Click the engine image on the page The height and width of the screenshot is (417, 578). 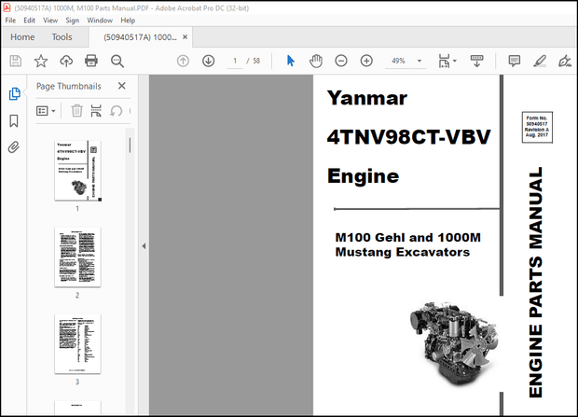point(454,343)
